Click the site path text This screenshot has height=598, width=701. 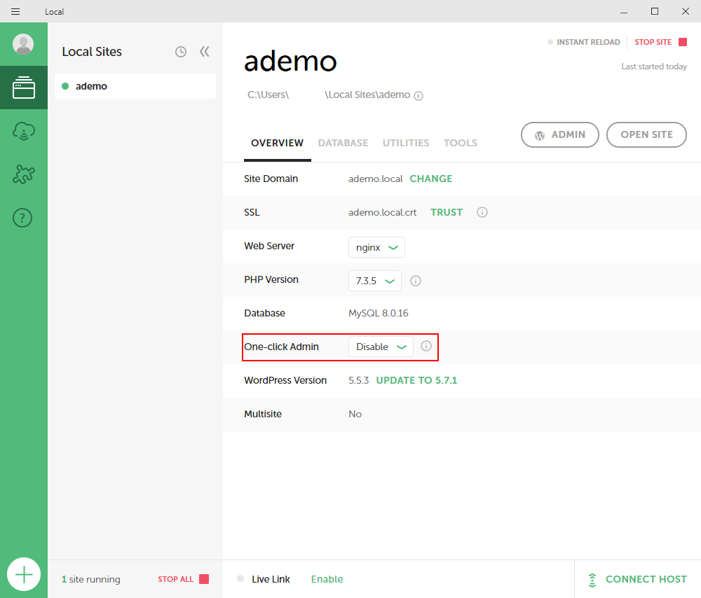click(329, 95)
